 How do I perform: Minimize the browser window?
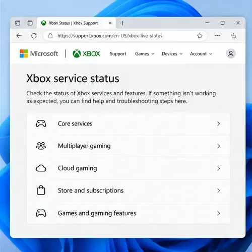(207, 23)
